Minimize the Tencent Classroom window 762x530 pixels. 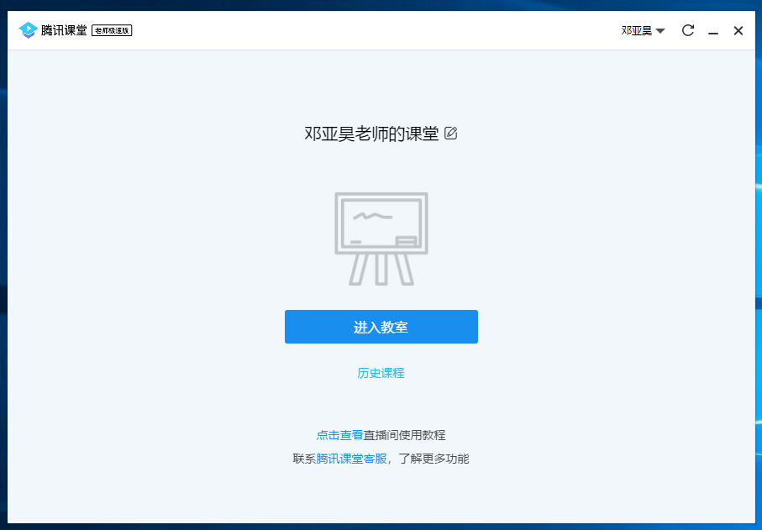click(713, 31)
